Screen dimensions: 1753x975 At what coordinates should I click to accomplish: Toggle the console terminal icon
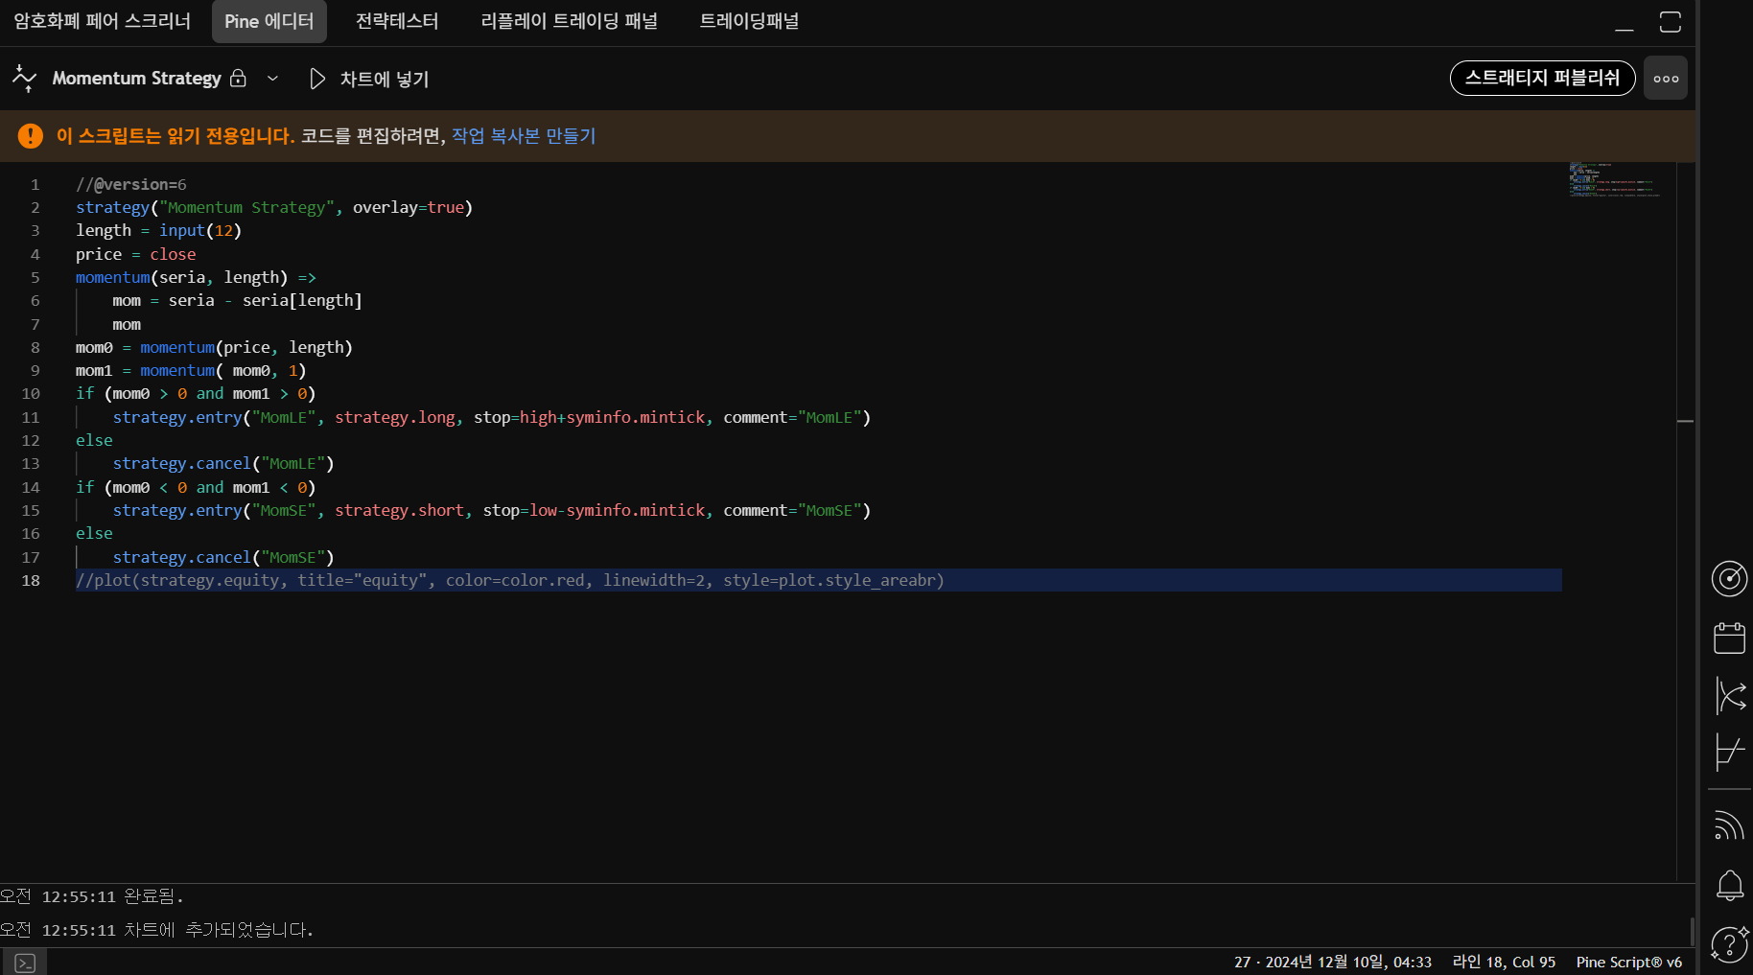(25, 963)
